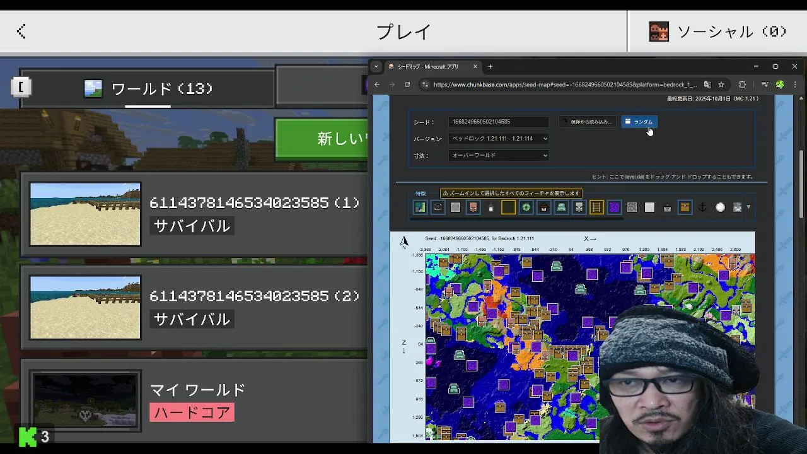807x454 pixels.
Task: Go back with the arrow beside プレイ
Action: 21,31
